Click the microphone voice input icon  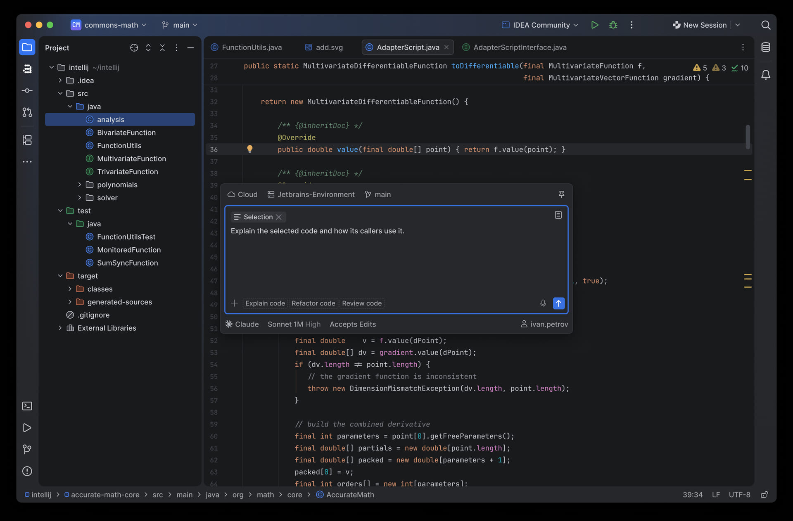(x=543, y=303)
